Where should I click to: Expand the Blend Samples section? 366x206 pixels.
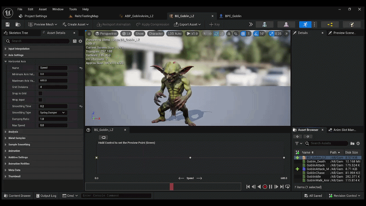(5, 138)
